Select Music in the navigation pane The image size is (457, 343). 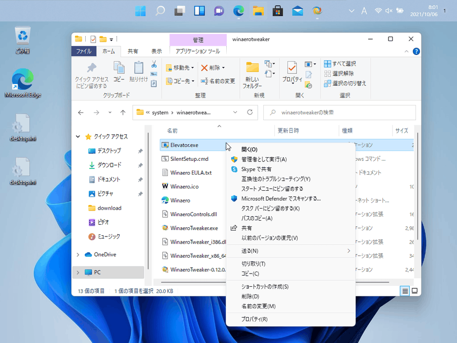point(109,236)
